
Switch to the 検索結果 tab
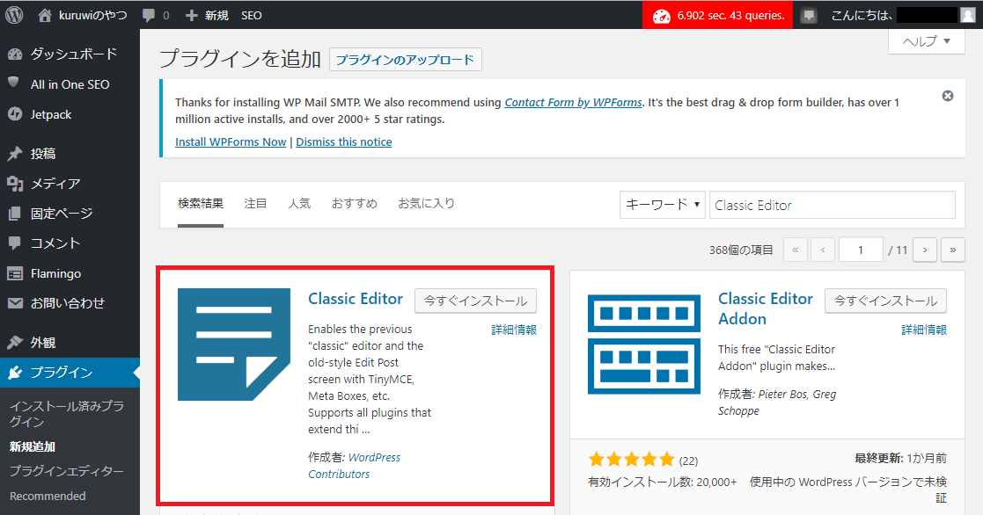tap(201, 203)
